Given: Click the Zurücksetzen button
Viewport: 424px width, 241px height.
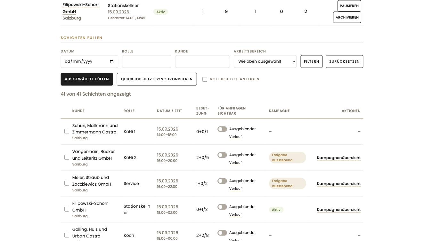Looking at the screenshot, I should [x=345, y=61].
